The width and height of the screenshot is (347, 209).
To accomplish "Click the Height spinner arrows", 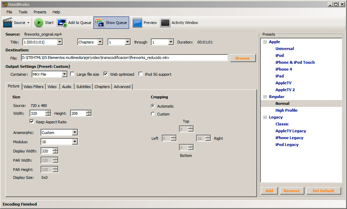I will click(x=89, y=113).
